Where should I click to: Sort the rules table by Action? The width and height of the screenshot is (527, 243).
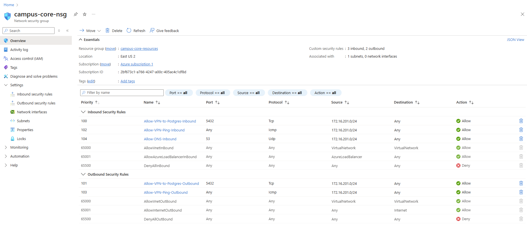pyautogui.click(x=465, y=102)
